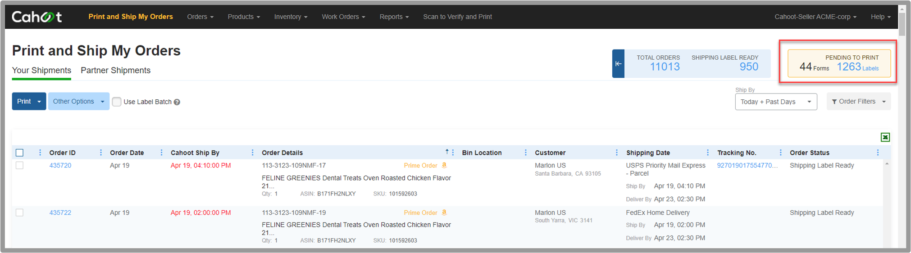This screenshot has height=253, width=911.
Task: Go to Print and Ship My Orders nav item
Action: tap(131, 17)
